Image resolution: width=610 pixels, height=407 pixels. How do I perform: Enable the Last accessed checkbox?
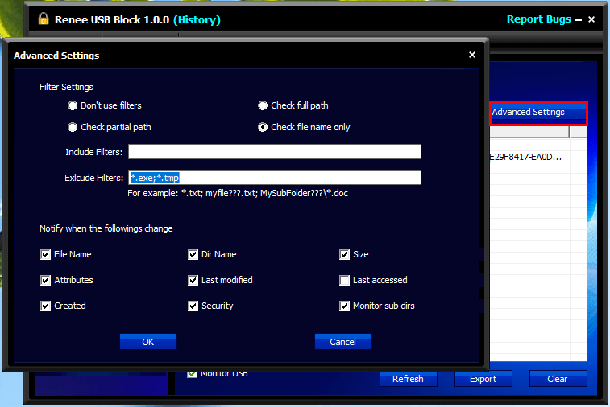click(x=345, y=280)
